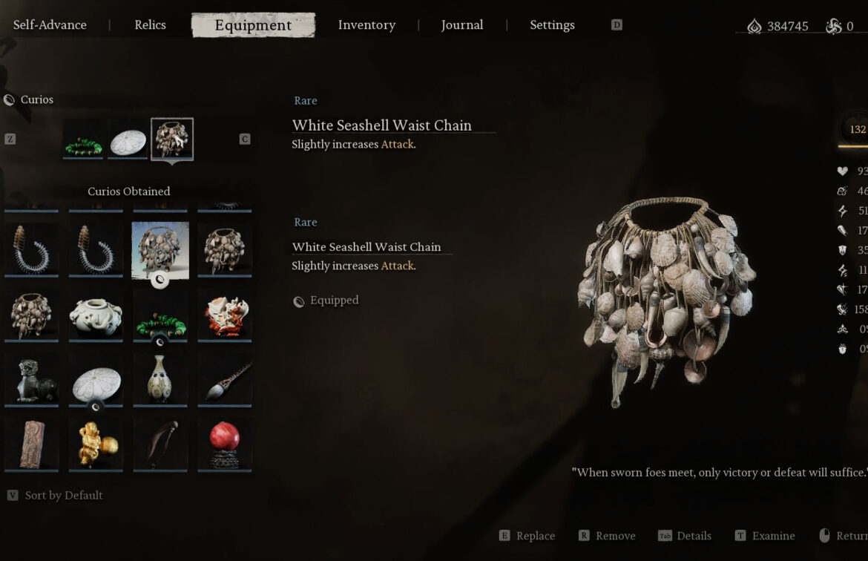Change sorting via Sort by Default
The image size is (868, 561).
click(x=56, y=495)
